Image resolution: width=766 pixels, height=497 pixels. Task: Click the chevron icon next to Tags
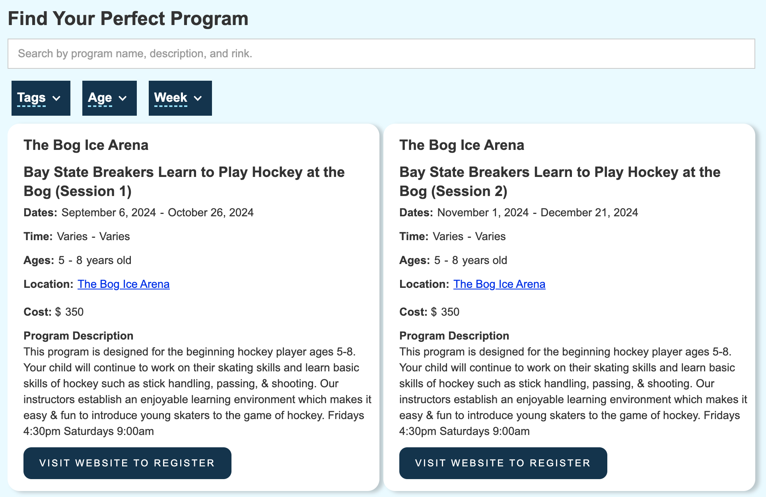pos(56,98)
